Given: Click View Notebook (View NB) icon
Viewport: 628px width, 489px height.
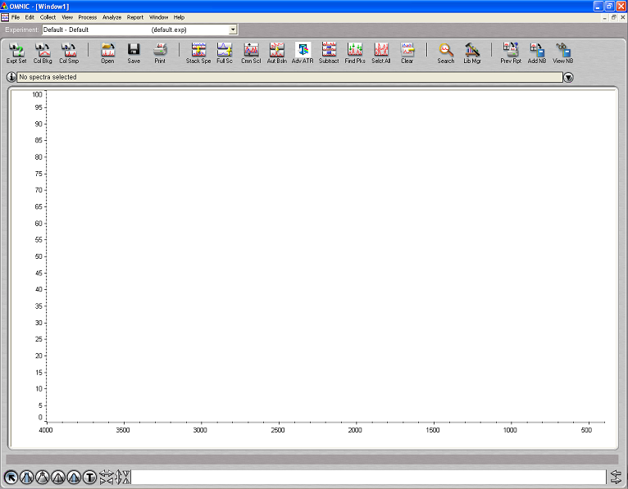Looking at the screenshot, I should [x=562, y=52].
